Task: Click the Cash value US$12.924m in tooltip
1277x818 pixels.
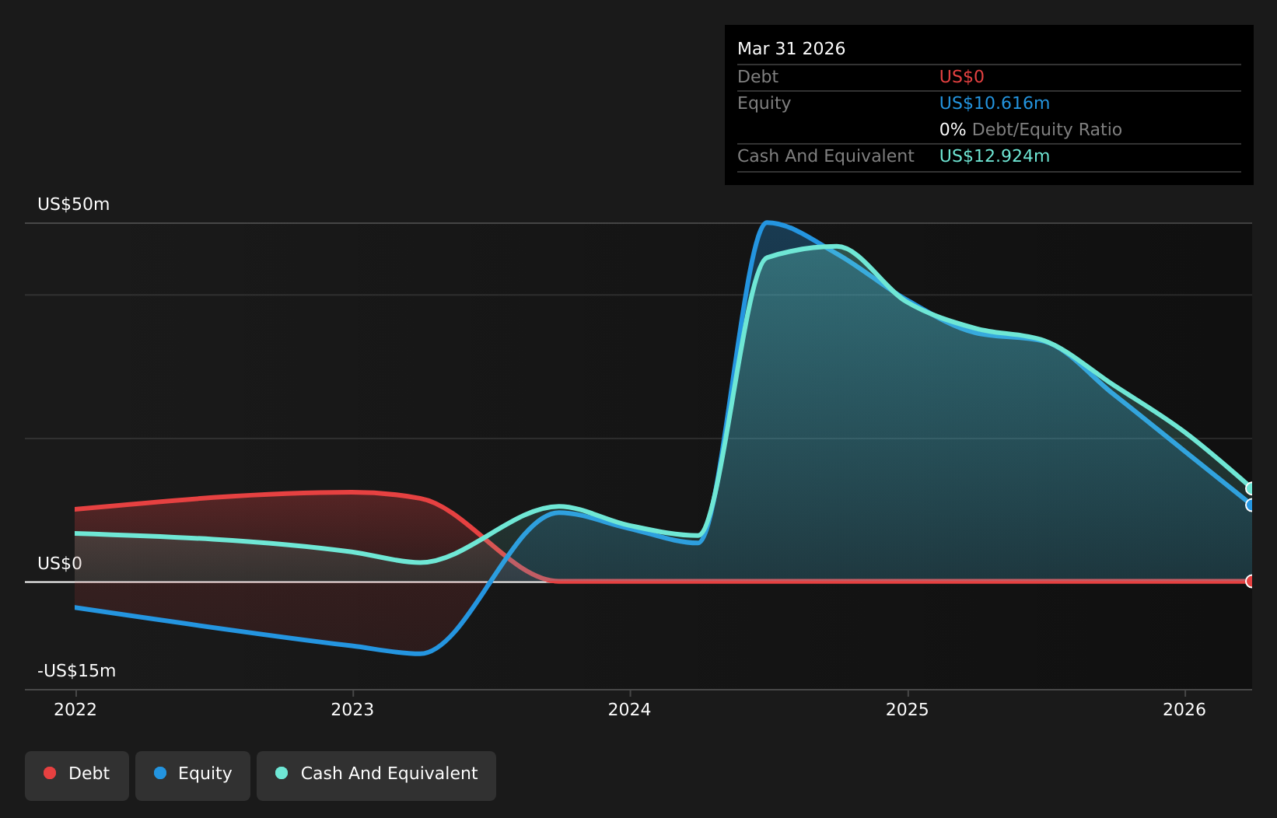Action: tap(995, 156)
